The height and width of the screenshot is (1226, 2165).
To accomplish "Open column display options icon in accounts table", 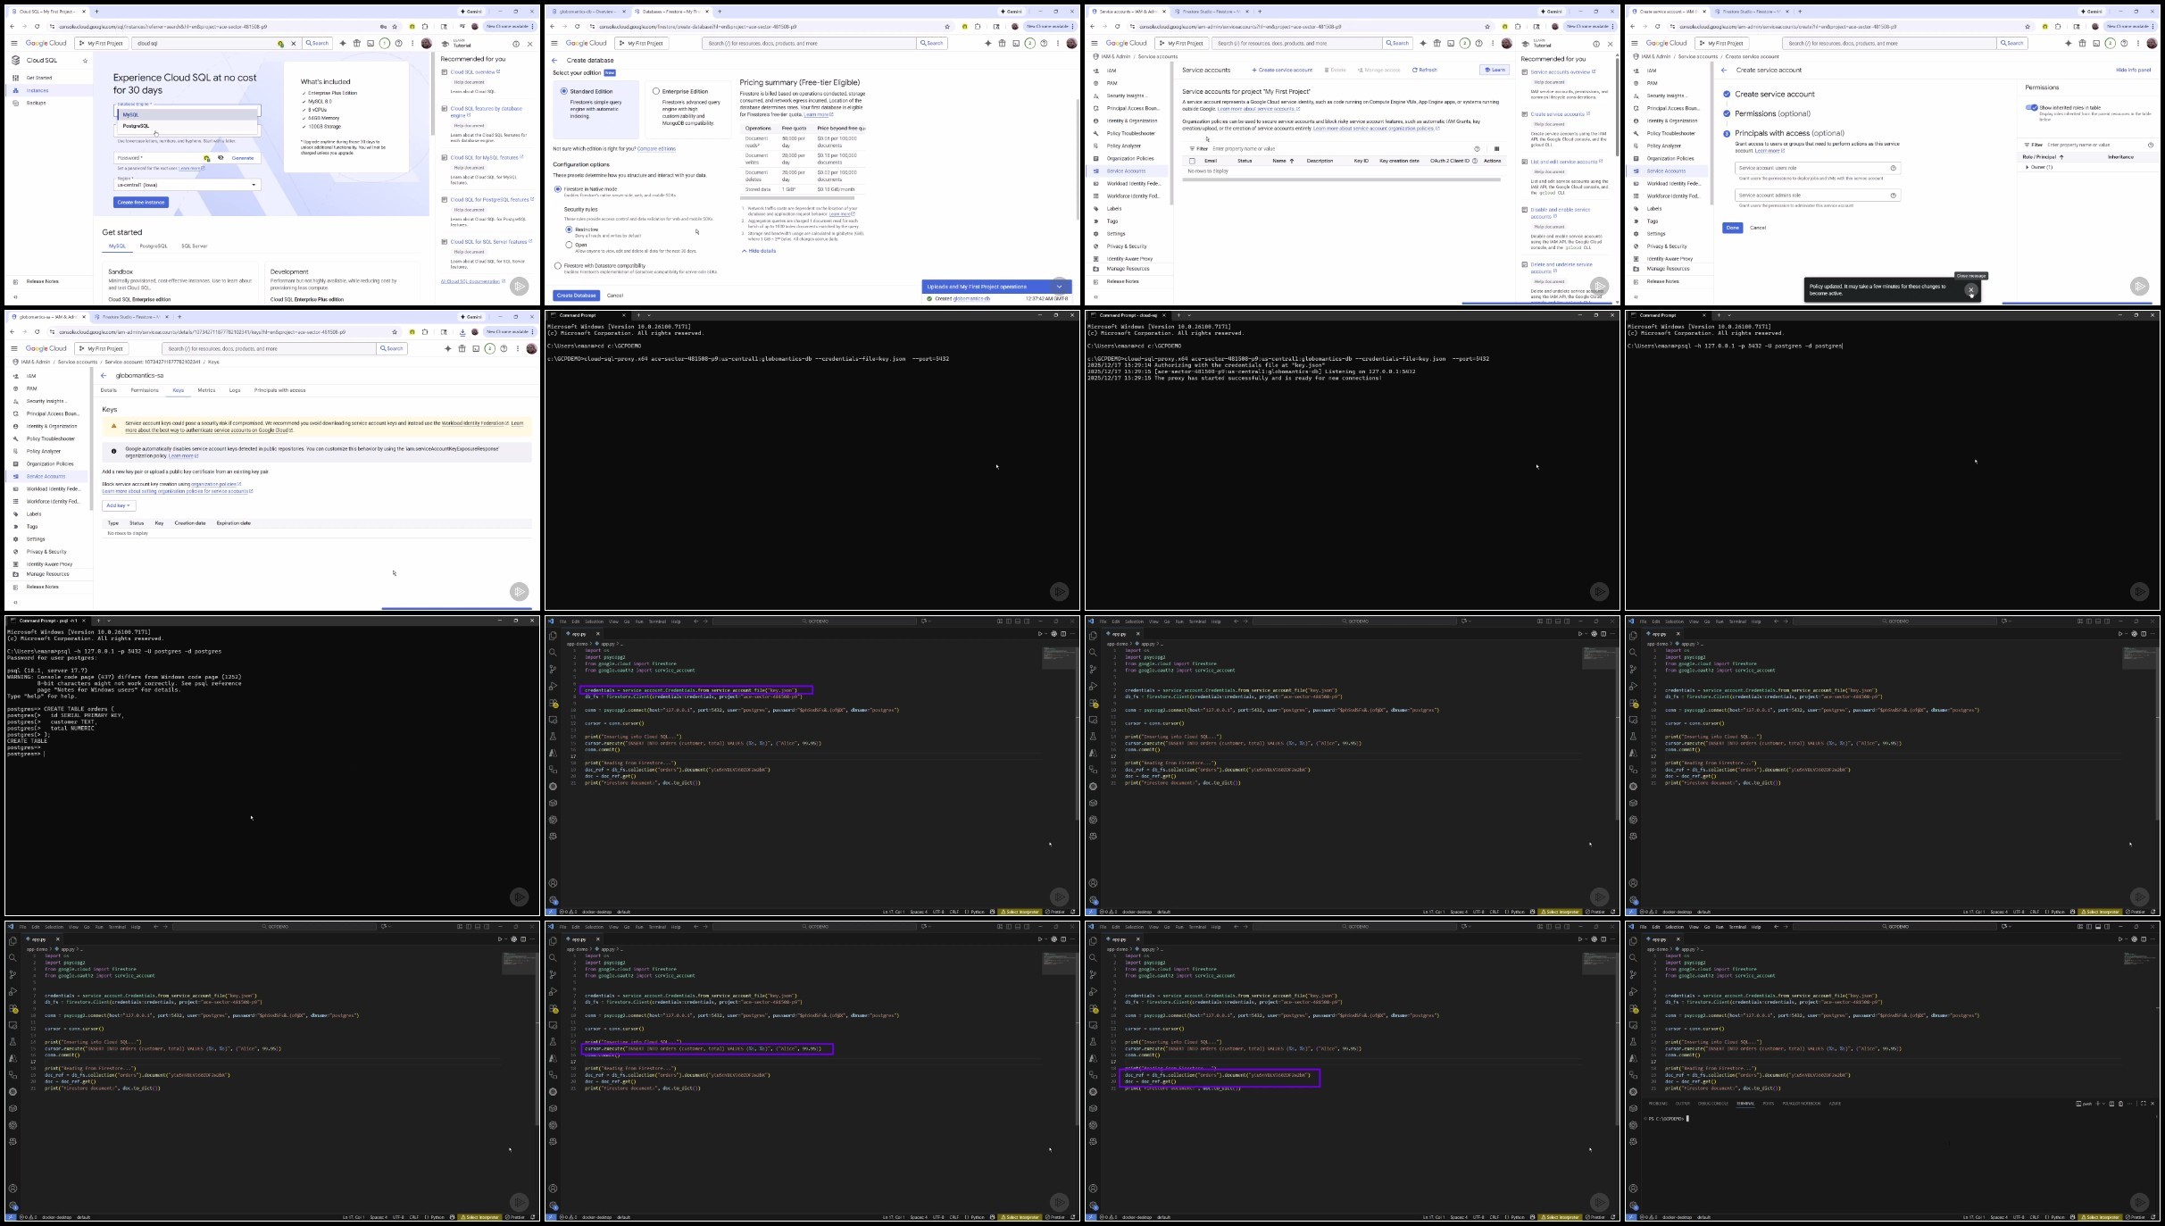I will pos(1497,149).
